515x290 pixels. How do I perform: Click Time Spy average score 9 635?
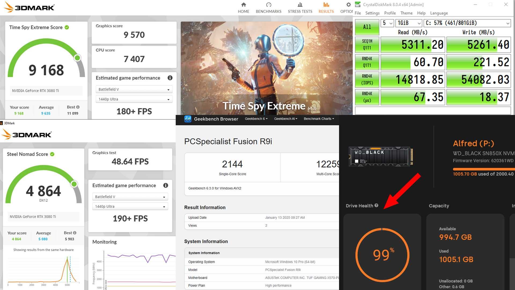click(x=46, y=113)
